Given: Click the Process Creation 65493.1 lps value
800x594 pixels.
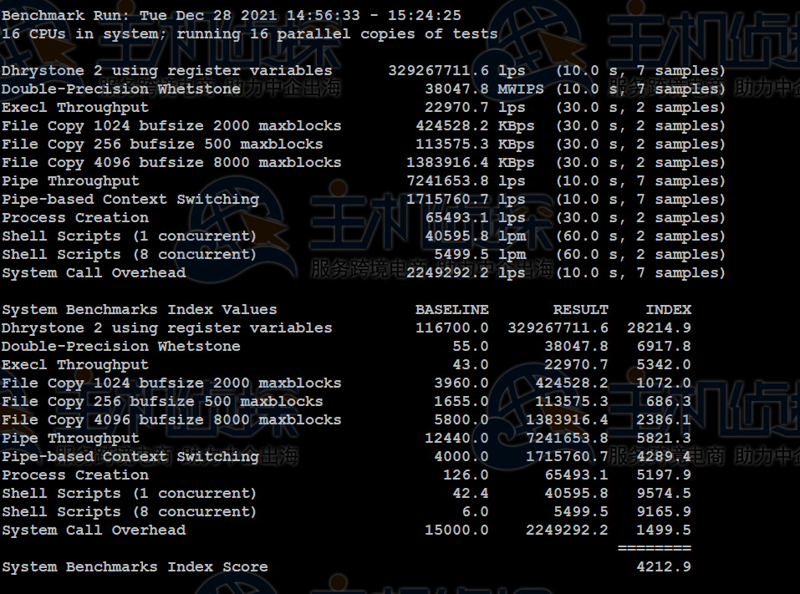Looking at the screenshot, I should pyautogui.click(x=475, y=218).
